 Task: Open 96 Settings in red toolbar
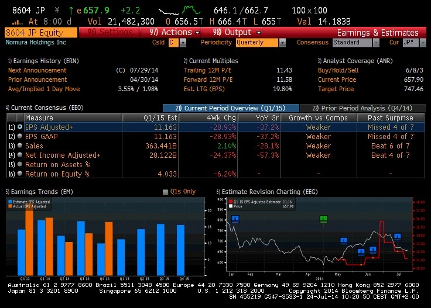pos(110,32)
